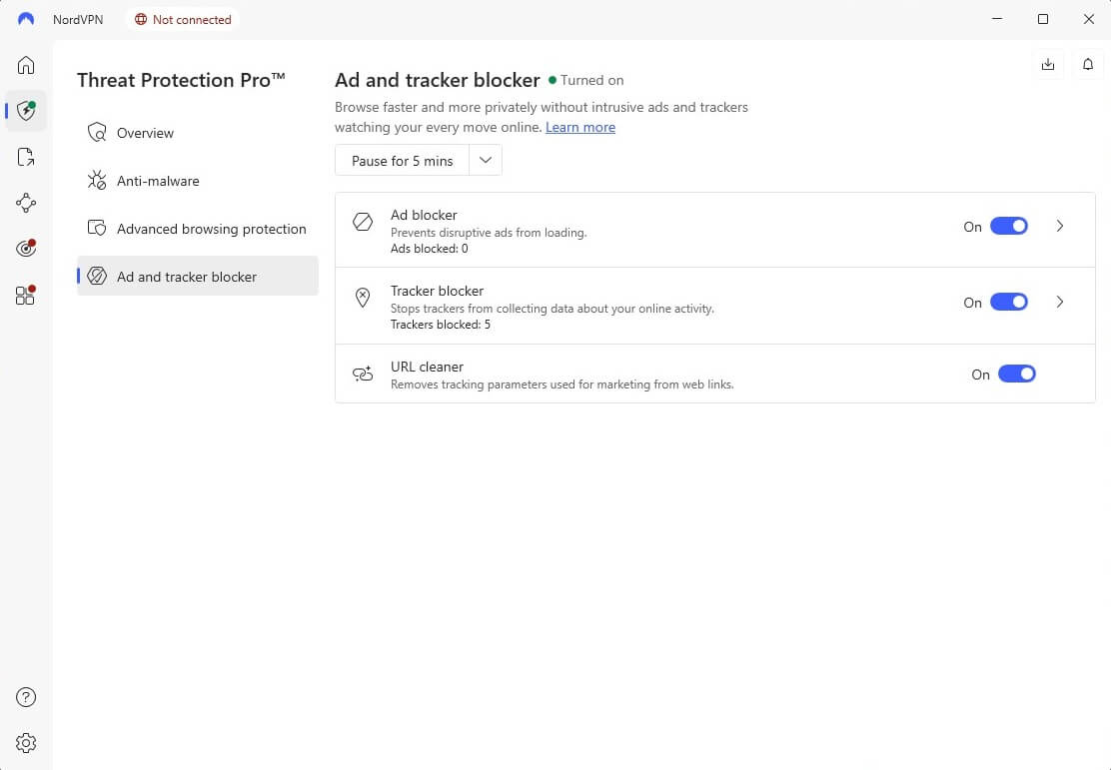Disable the Ad blocker toggle
Viewport: 1111px width, 770px height.
tap(1009, 226)
